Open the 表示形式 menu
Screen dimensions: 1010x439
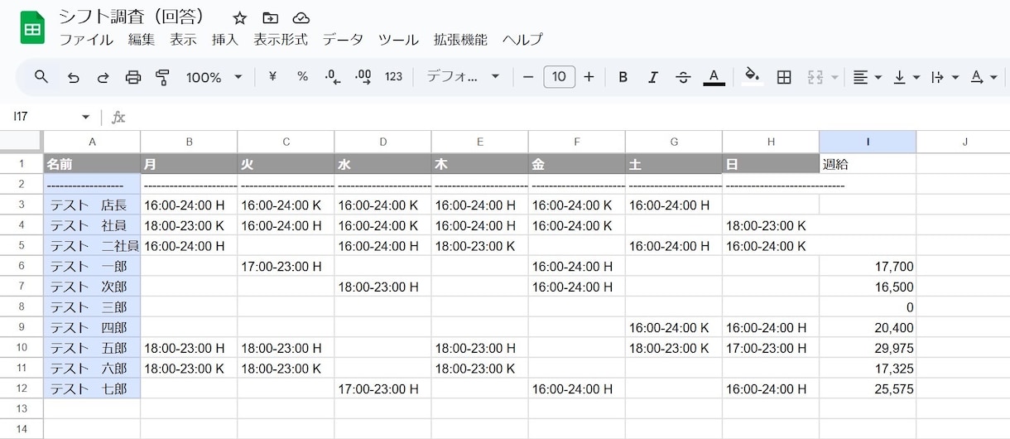[280, 39]
